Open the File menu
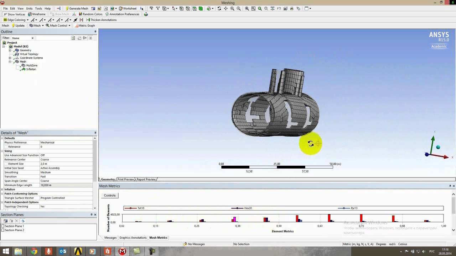Viewport: 456px width, 256px height. pyautogui.click(x=5, y=9)
